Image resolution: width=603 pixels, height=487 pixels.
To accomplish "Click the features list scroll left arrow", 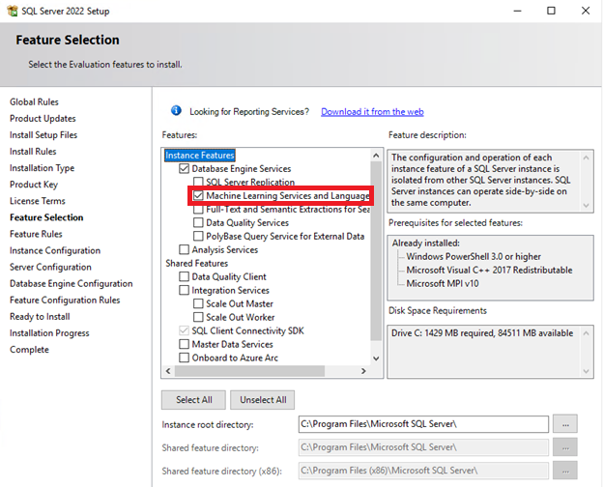I will pos(168,371).
